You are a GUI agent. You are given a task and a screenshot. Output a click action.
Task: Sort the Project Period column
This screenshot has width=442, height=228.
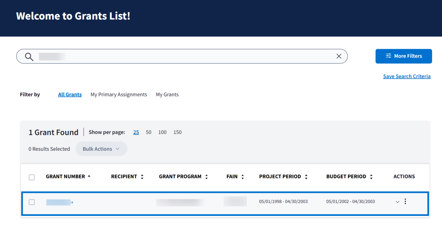[x=306, y=177]
